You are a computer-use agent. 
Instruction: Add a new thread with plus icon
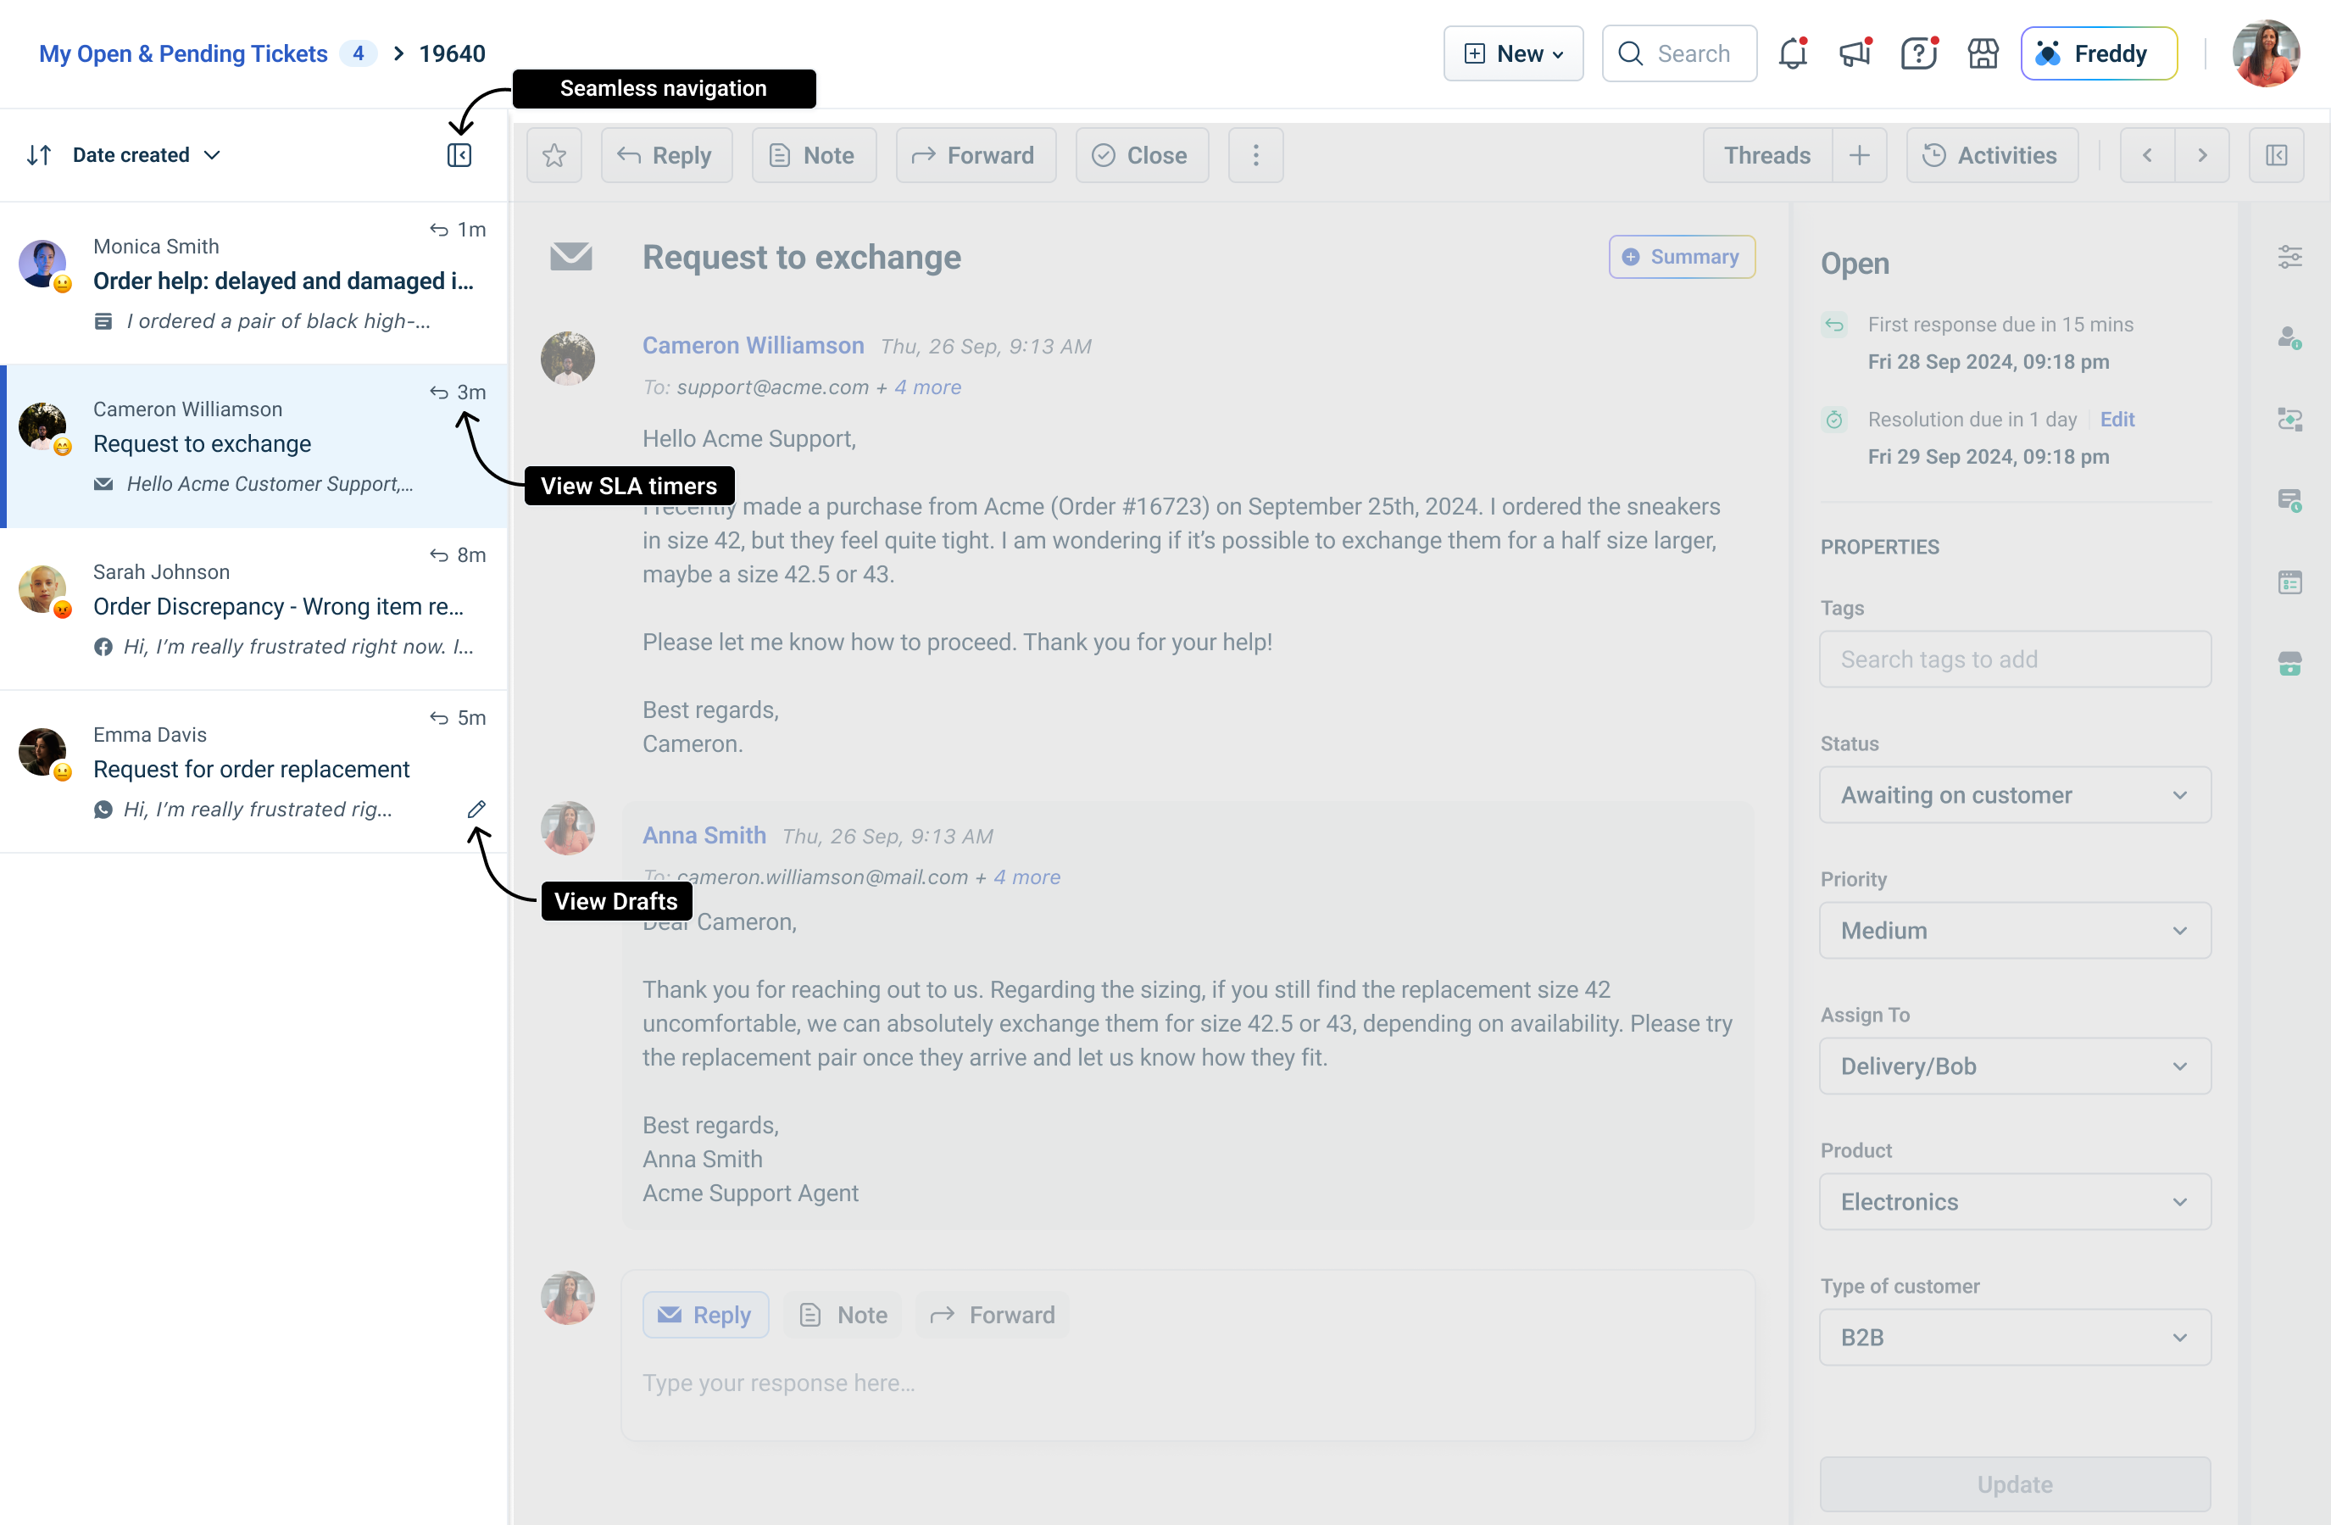pyautogui.click(x=1859, y=155)
